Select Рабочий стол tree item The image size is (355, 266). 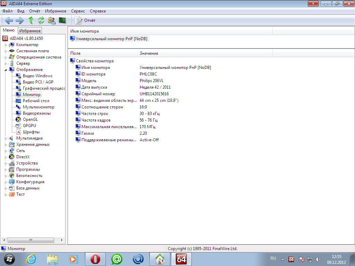[36, 101]
